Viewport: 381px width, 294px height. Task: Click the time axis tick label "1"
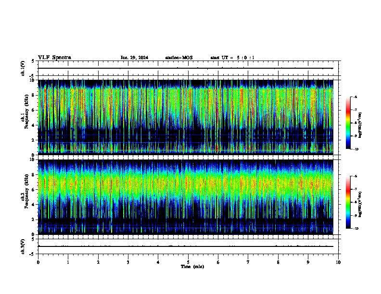[x=68, y=262]
